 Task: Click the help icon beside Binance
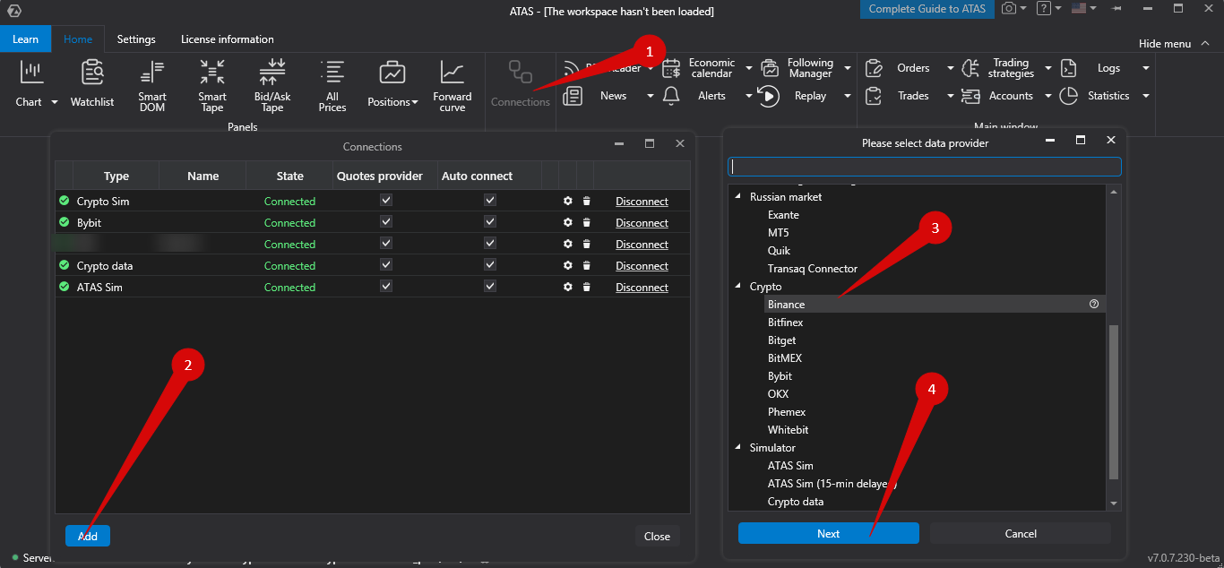[x=1094, y=305]
